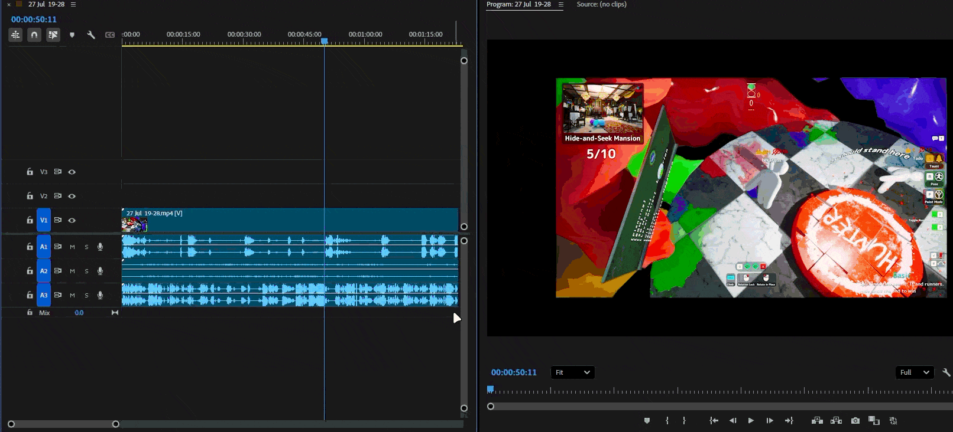Solo audio track A3
The height and width of the screenshot is (432, 953).
click(86, 295)
